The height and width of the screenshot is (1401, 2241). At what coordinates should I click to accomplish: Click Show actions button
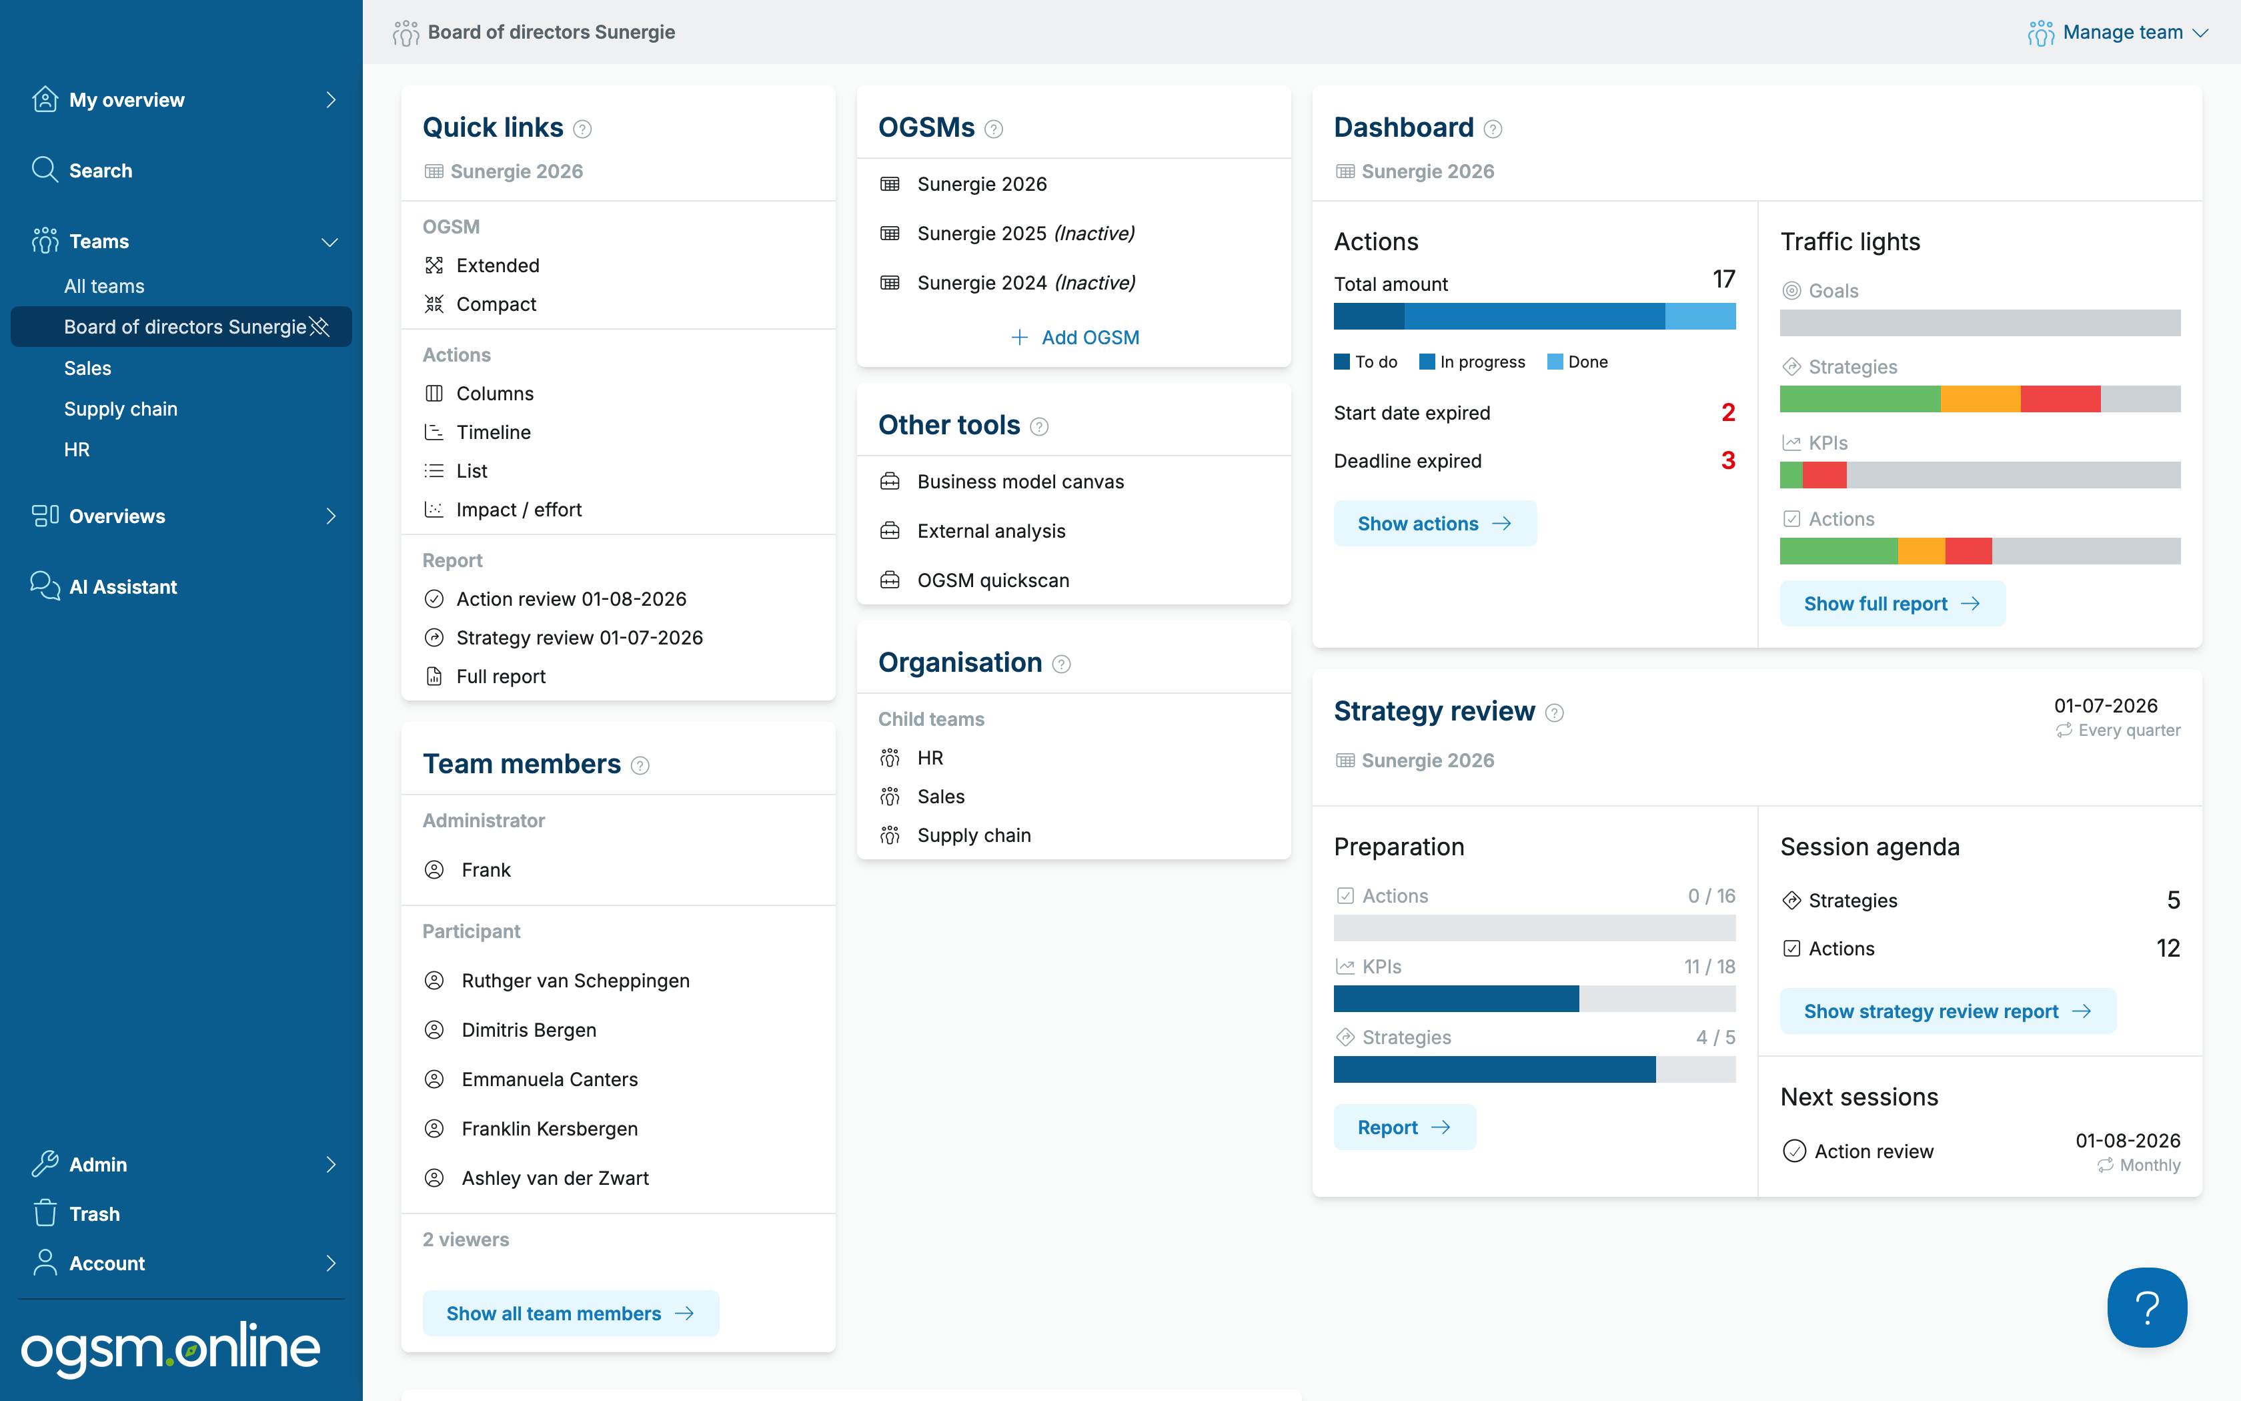(1435, 524)
